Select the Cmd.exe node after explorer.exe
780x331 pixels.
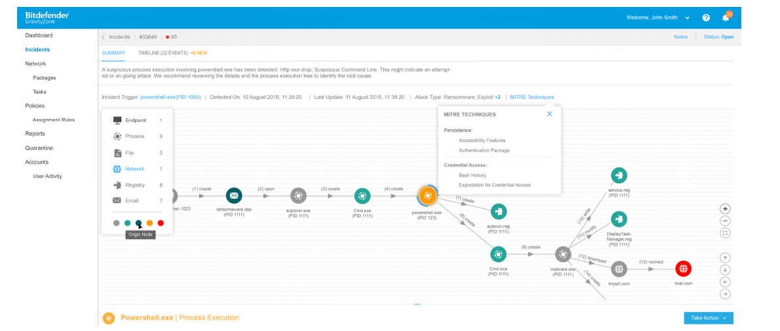coord(362,196)
